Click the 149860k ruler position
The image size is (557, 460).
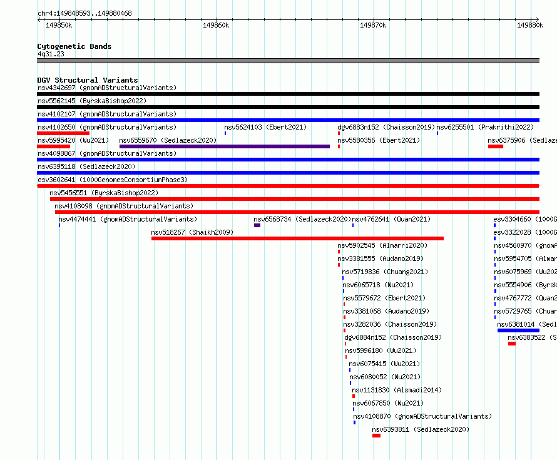pos(216,25)
